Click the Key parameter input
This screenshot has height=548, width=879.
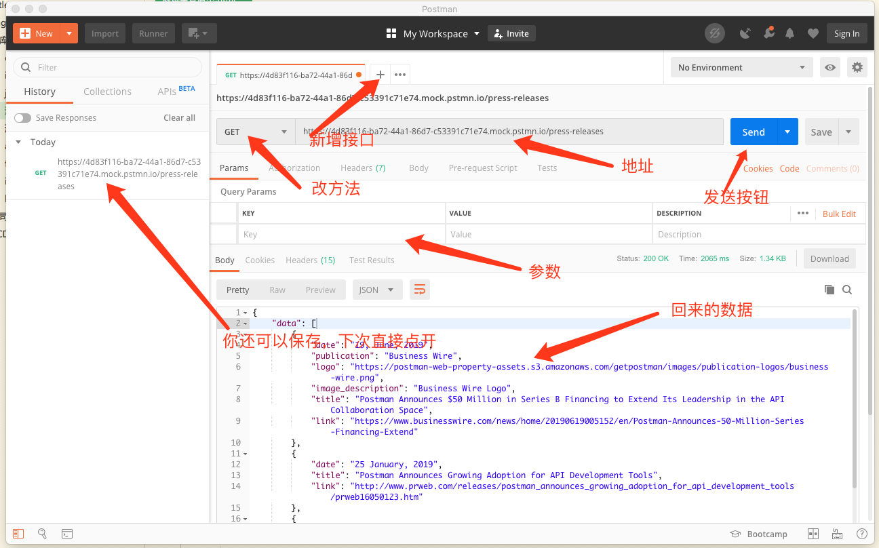click(x=342, y=235)
